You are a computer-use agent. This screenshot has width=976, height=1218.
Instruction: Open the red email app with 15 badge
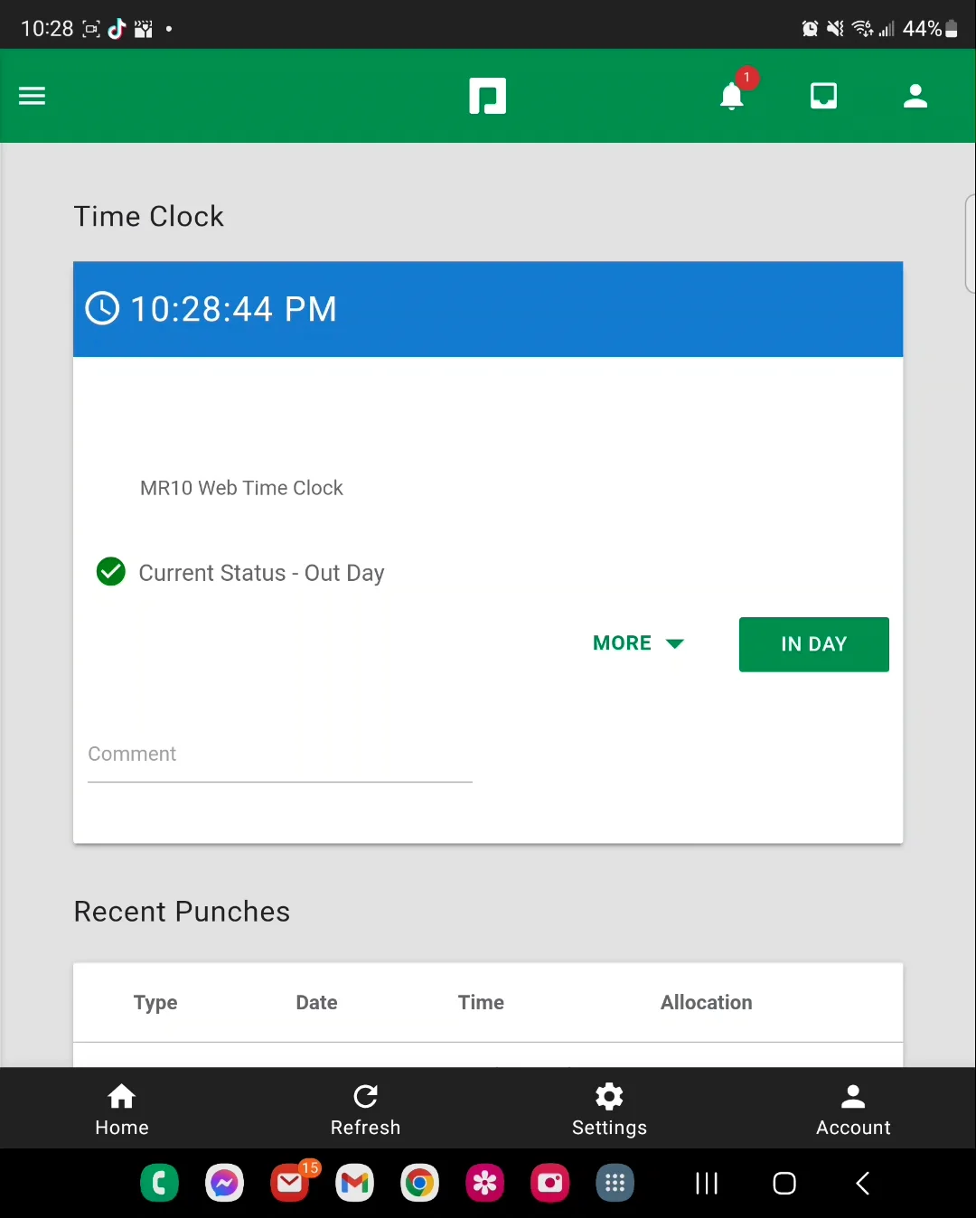pos(291,1182)
